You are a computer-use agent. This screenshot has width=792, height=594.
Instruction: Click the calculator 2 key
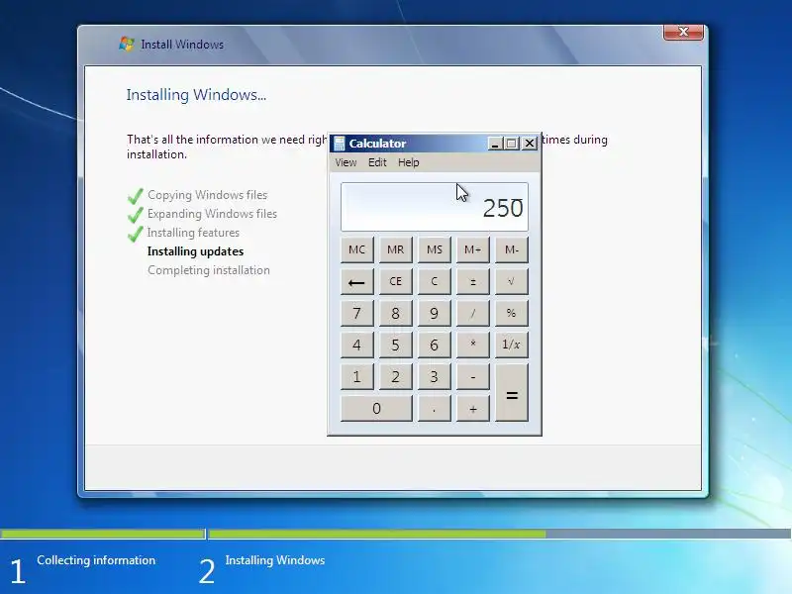click(395, 377)
